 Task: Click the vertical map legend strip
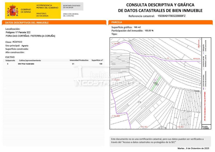(x=206, y=83)
